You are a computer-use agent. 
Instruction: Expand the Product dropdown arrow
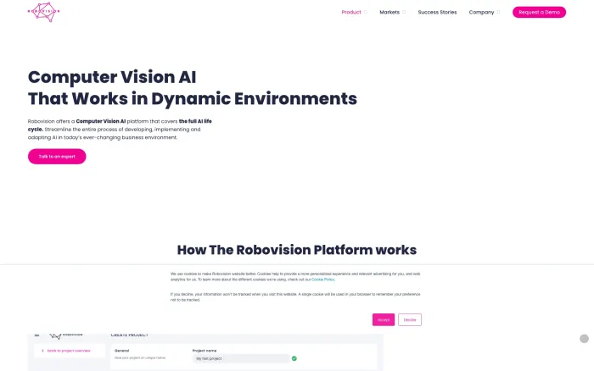366,12
